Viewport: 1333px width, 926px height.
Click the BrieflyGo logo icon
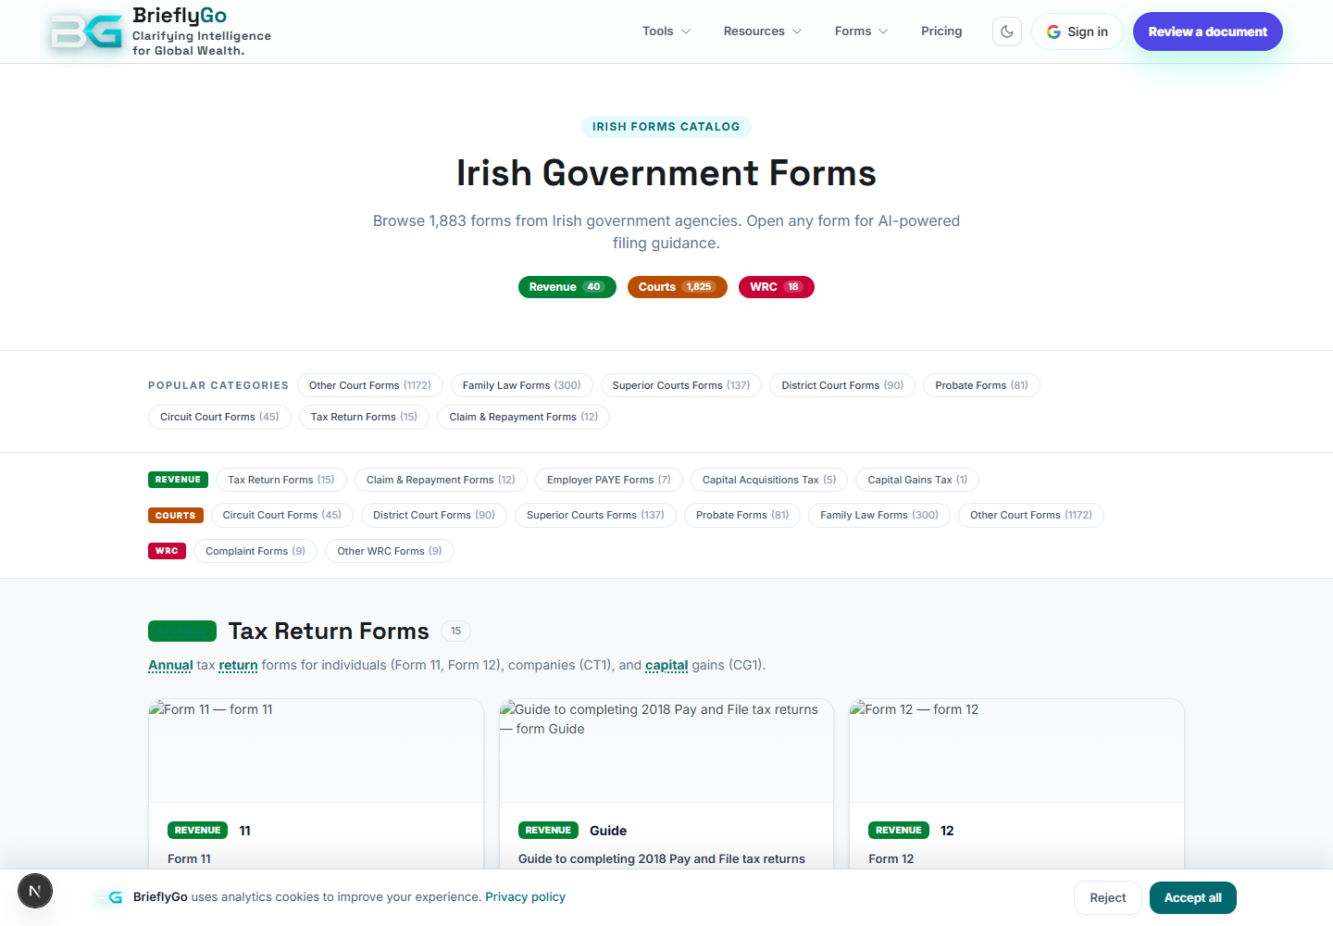(86, 31)
